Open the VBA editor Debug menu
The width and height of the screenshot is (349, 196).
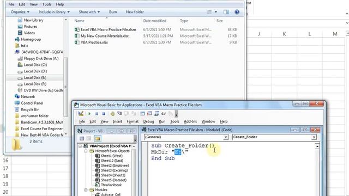[148, 121]
